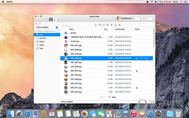
Task: Click the favorite star toolbar icon
Action: tap(96, 25)
